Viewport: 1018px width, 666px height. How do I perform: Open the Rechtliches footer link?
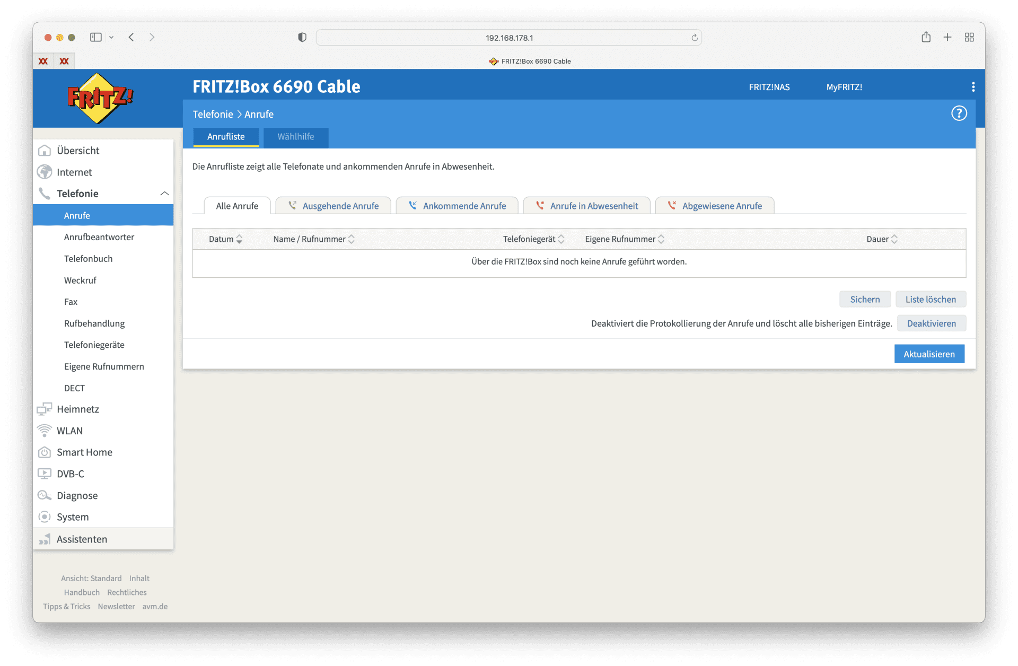pyautogui.click(x=127, y=592)
